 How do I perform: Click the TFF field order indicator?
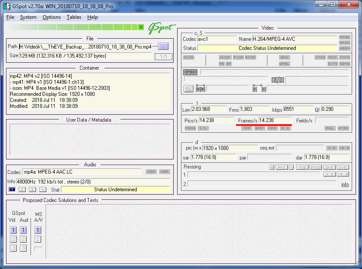(247, 128)
